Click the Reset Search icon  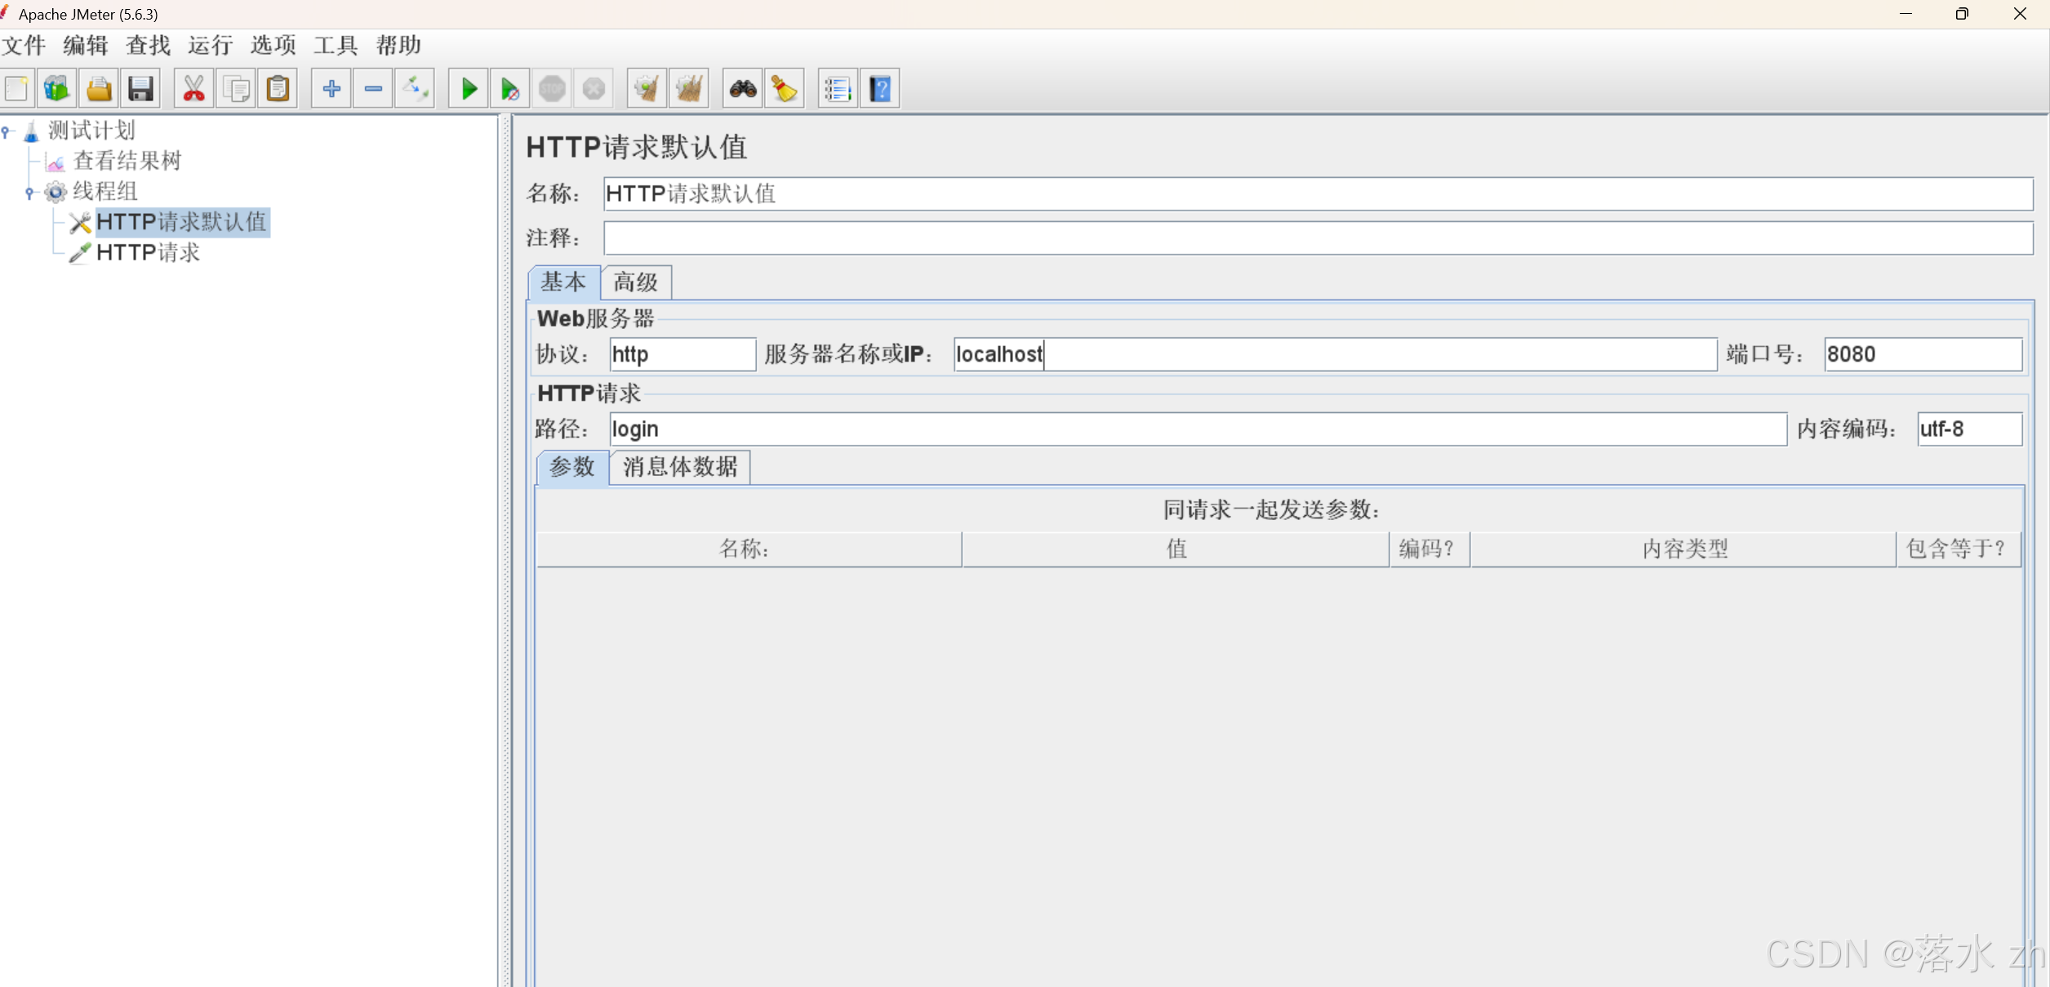pos(785,88)
